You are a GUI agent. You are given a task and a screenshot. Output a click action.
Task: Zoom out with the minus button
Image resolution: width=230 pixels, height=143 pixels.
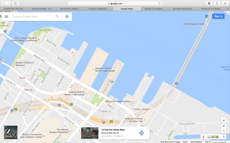[224, 131]
